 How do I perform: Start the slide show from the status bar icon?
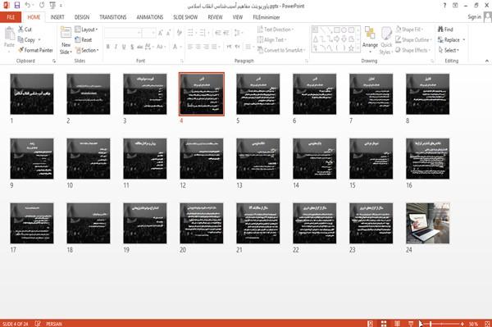411,324
